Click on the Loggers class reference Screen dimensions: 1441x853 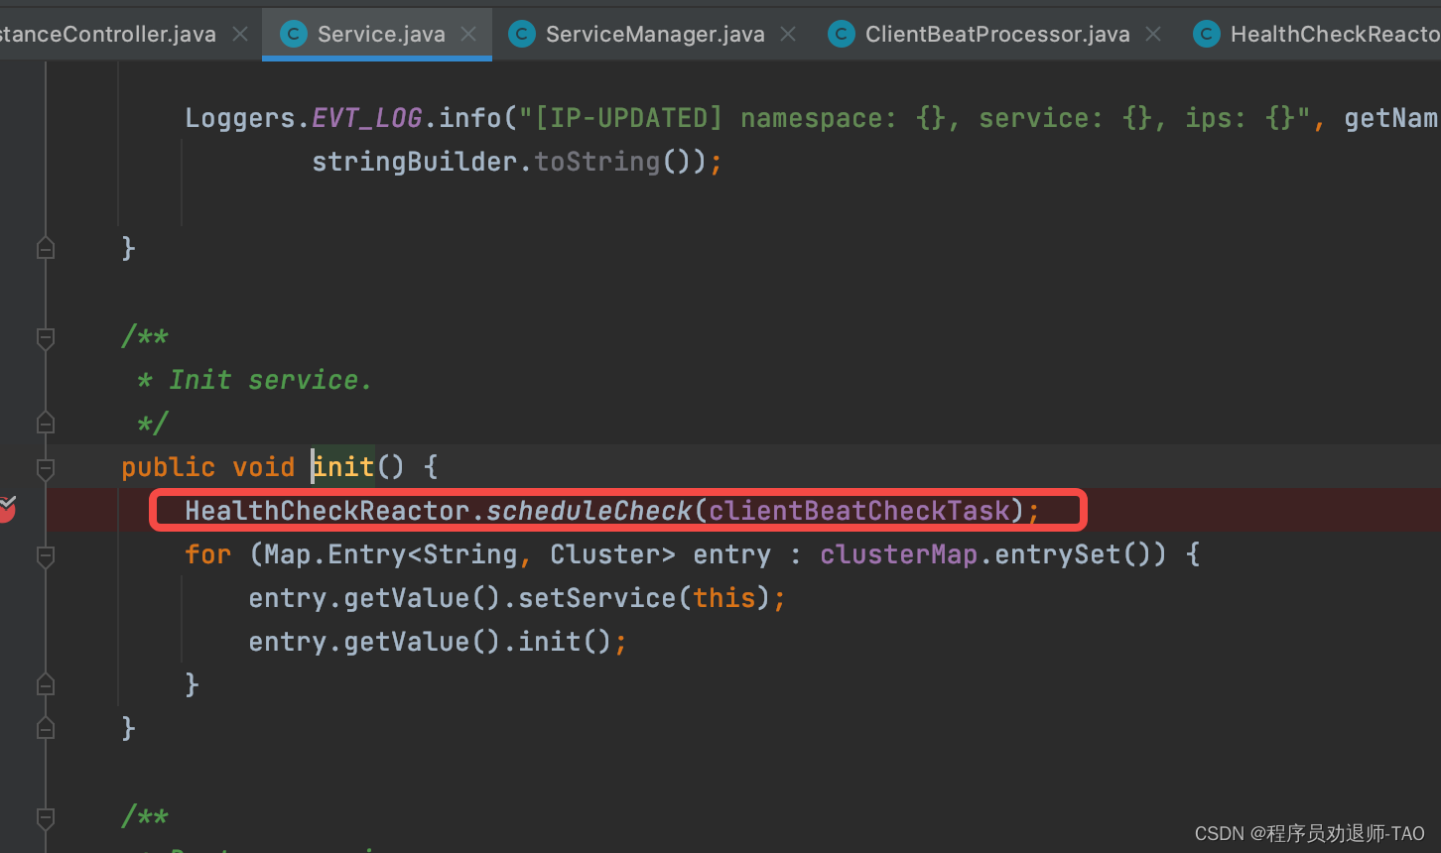coord(240,118)
